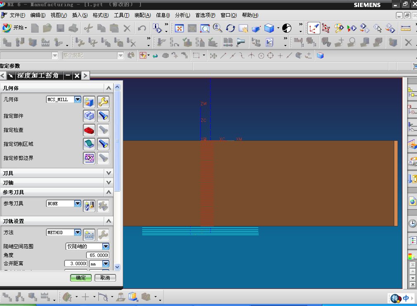The image size is (417, 306).
Task: Click the clock icon in right sidebar
Action: point(412,223)
